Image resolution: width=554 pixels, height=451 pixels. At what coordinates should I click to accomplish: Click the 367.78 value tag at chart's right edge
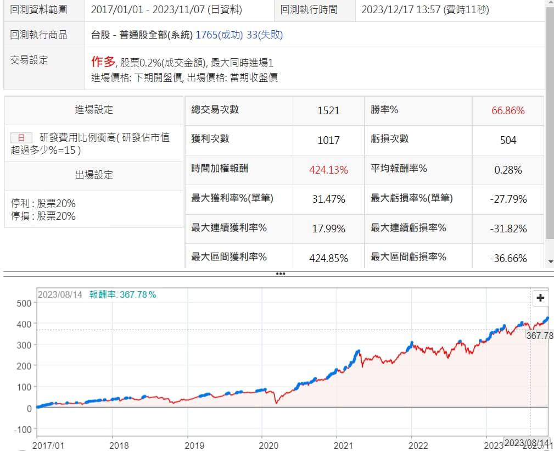539,335
